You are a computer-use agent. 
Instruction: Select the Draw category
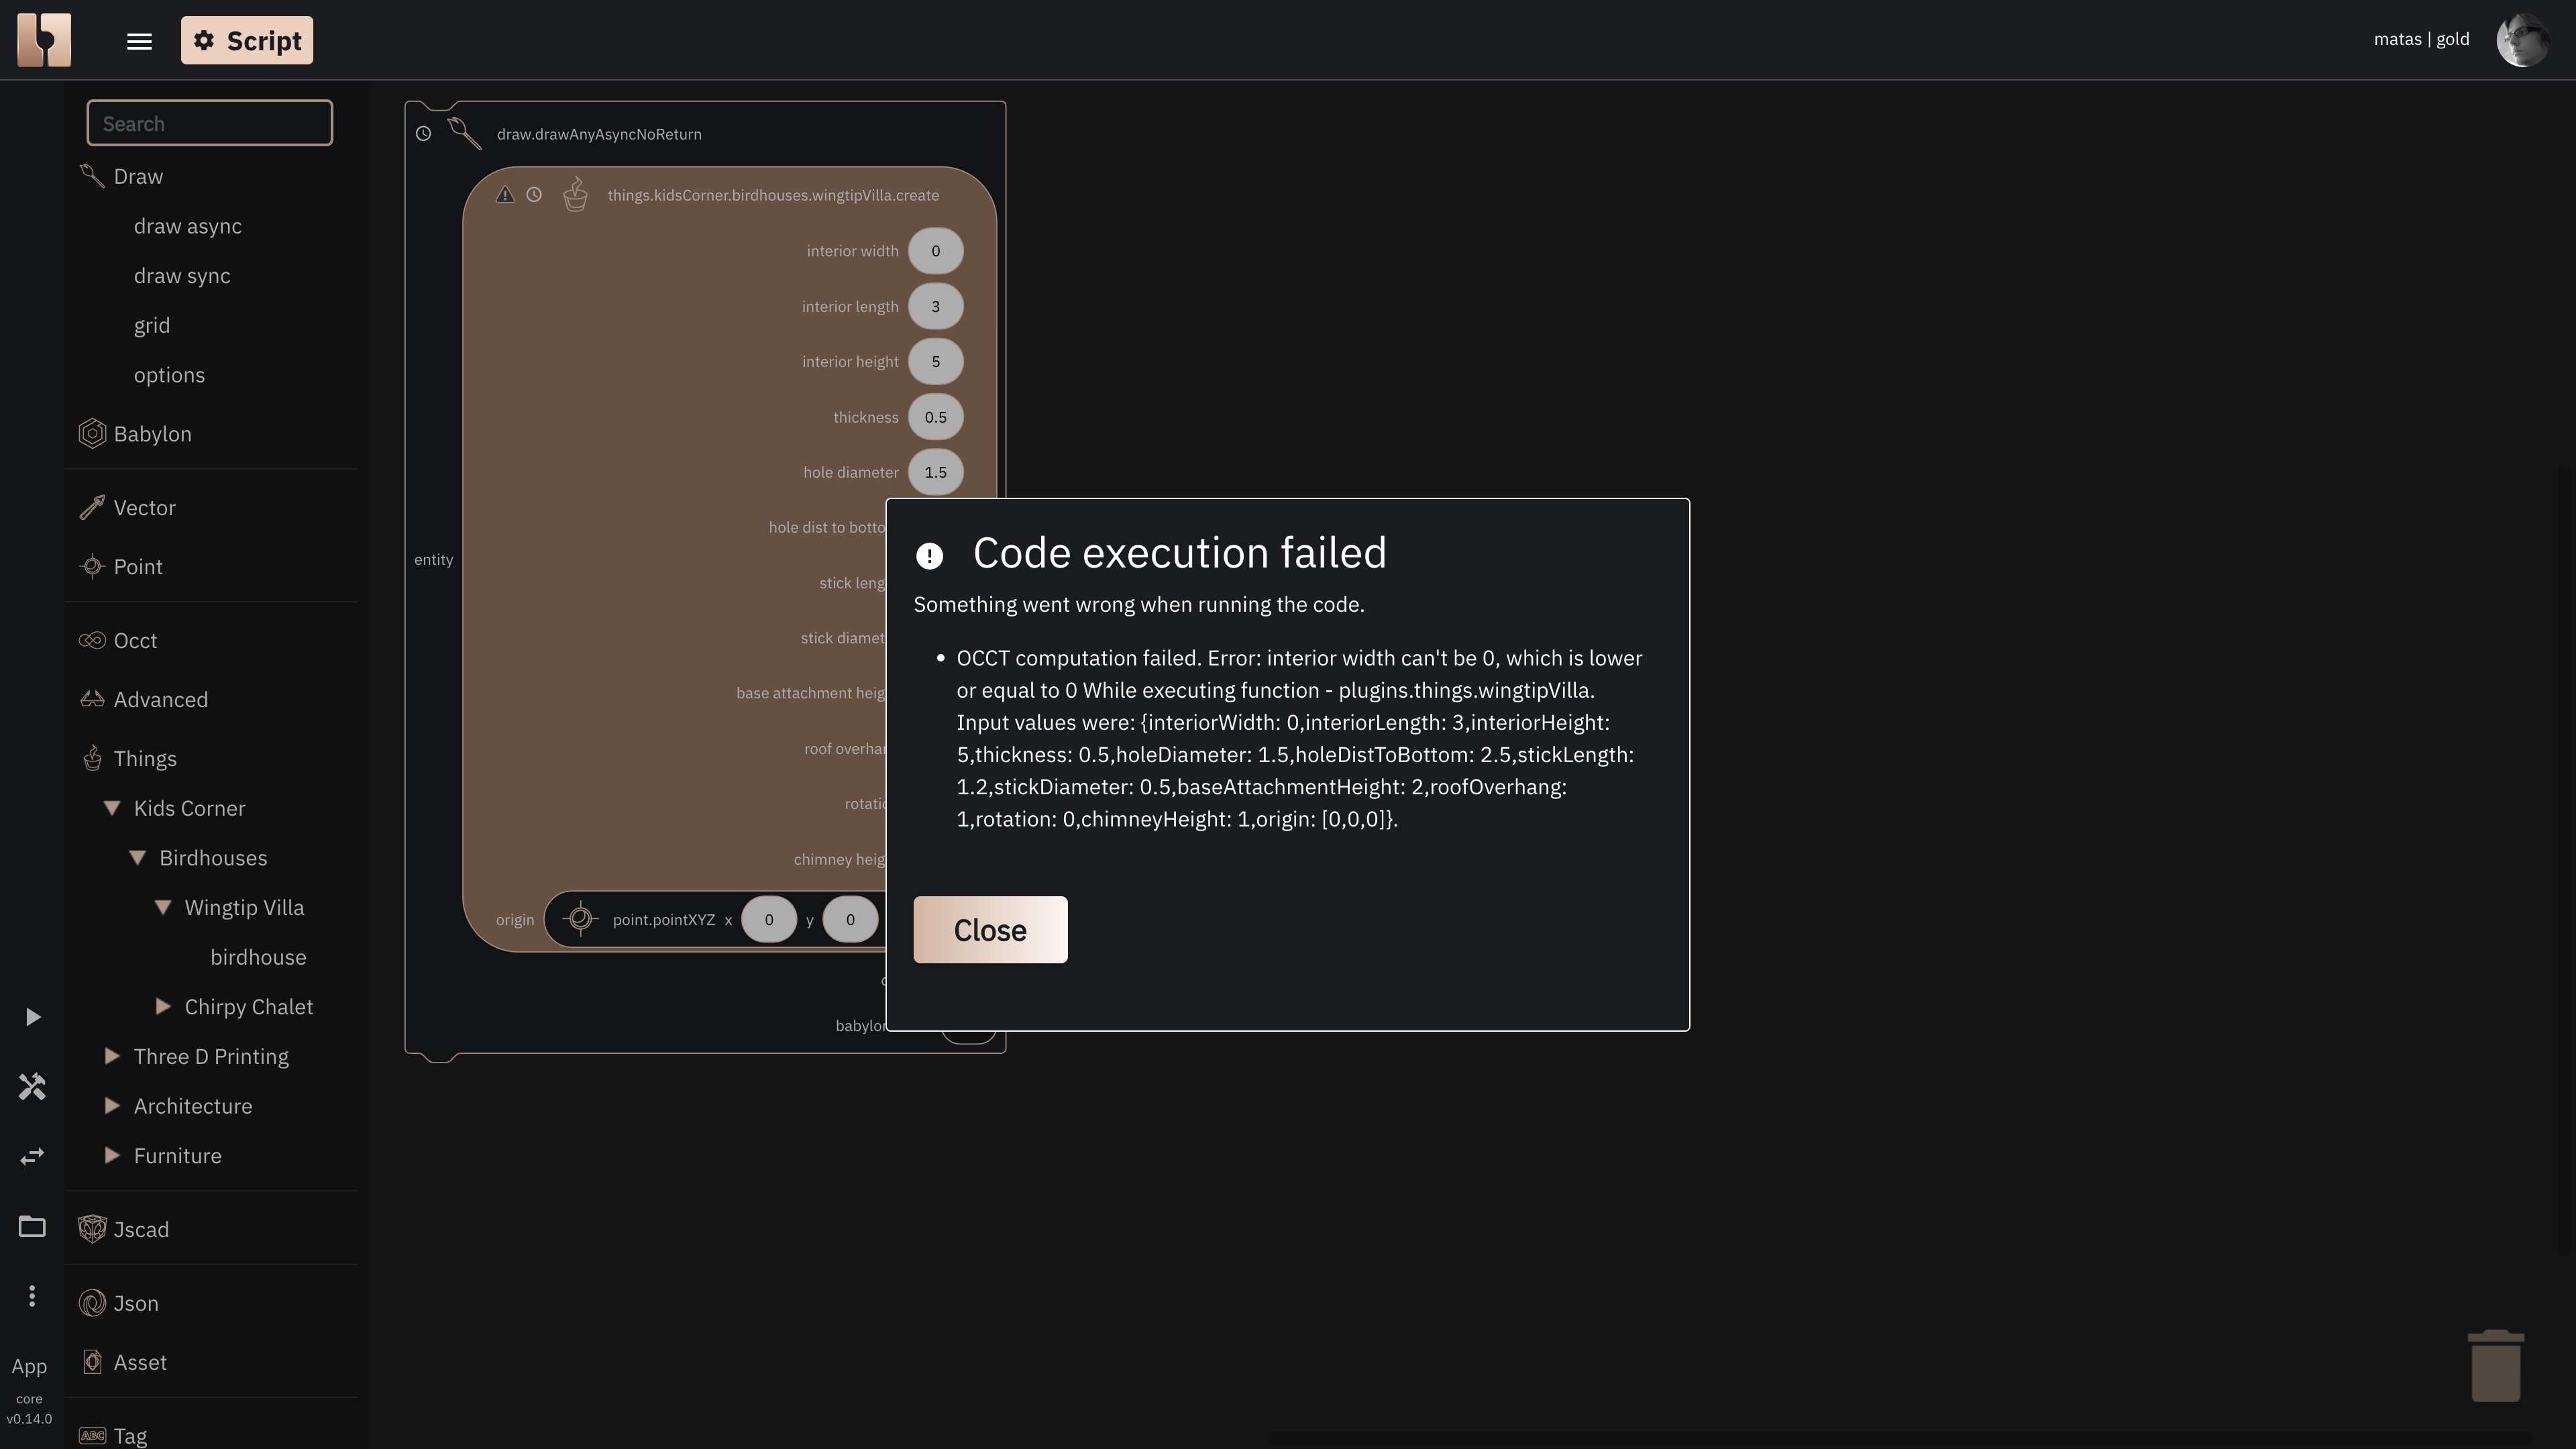click(x=138, y=176)
